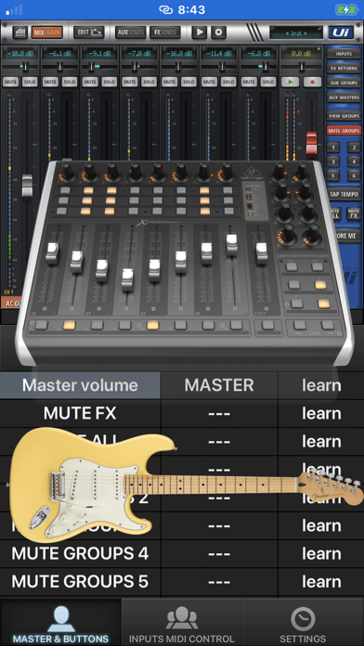Select group button 1 in side panel

[333, 148]
